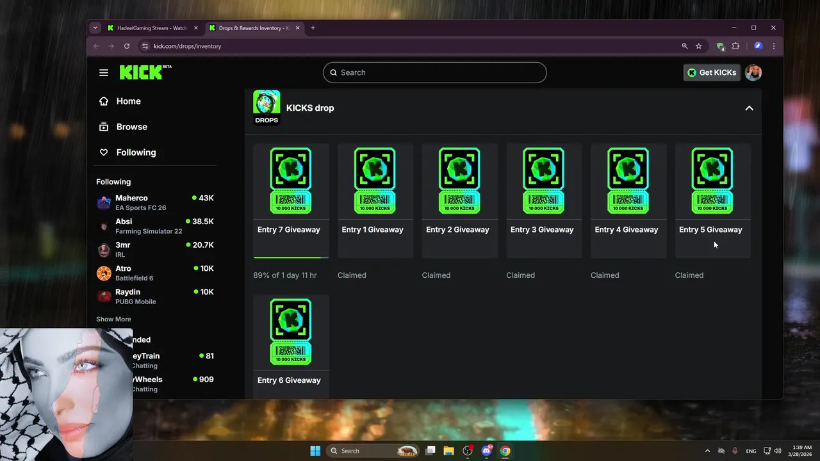This screenshot has width=820, height=461.
Task: Open a new browser tab
Action: click(313, 28)
